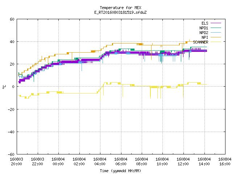Click the purple ELS legend line sample
This screenshot has height=174, width=232.
[216, 23]
